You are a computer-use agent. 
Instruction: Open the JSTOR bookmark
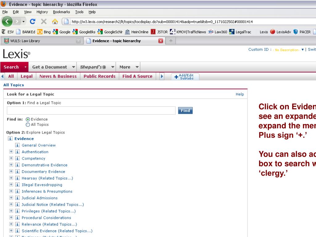[159, 32]
